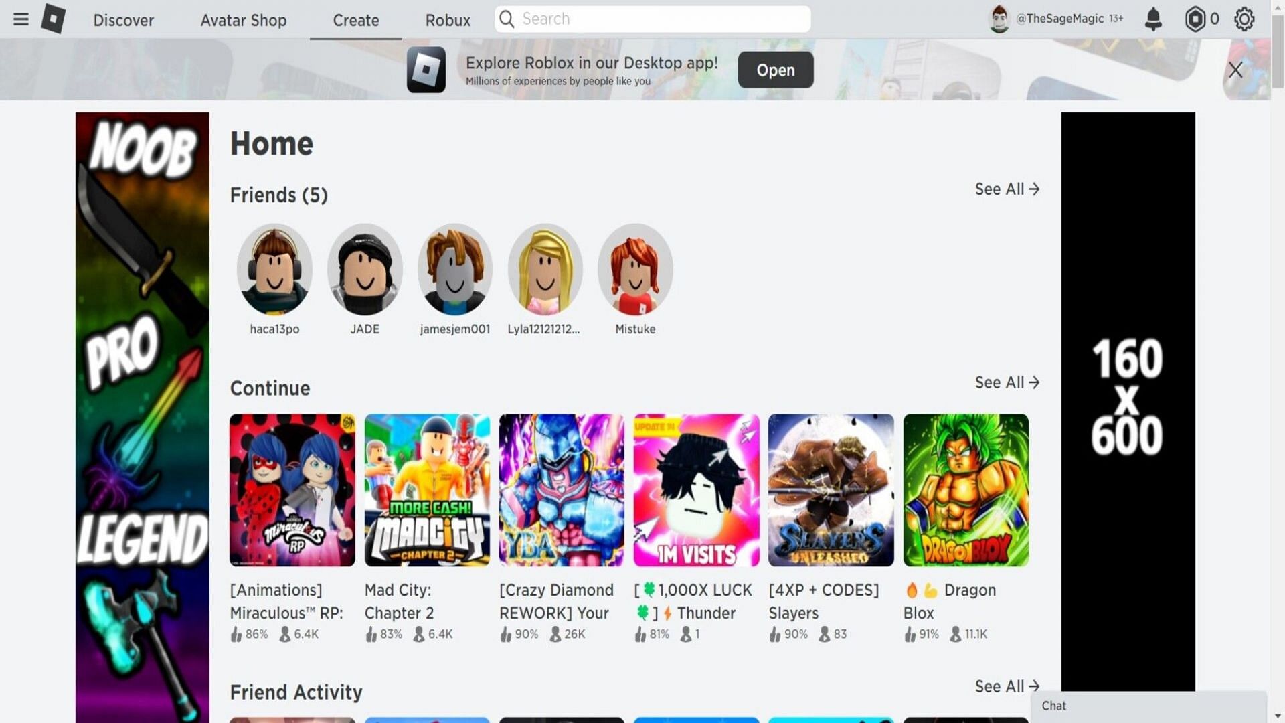Navigate to the Avatar Shop tab
This screenshot has width=1285, height=723.
(x=243, y=19)
